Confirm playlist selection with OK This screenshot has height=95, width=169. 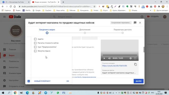point(68,81)
